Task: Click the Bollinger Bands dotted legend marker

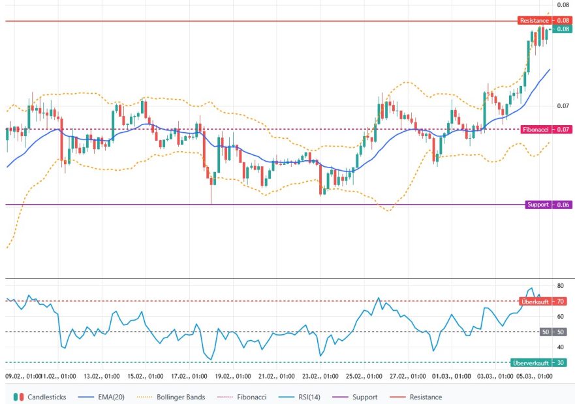Action: click(x=146, y=397)
